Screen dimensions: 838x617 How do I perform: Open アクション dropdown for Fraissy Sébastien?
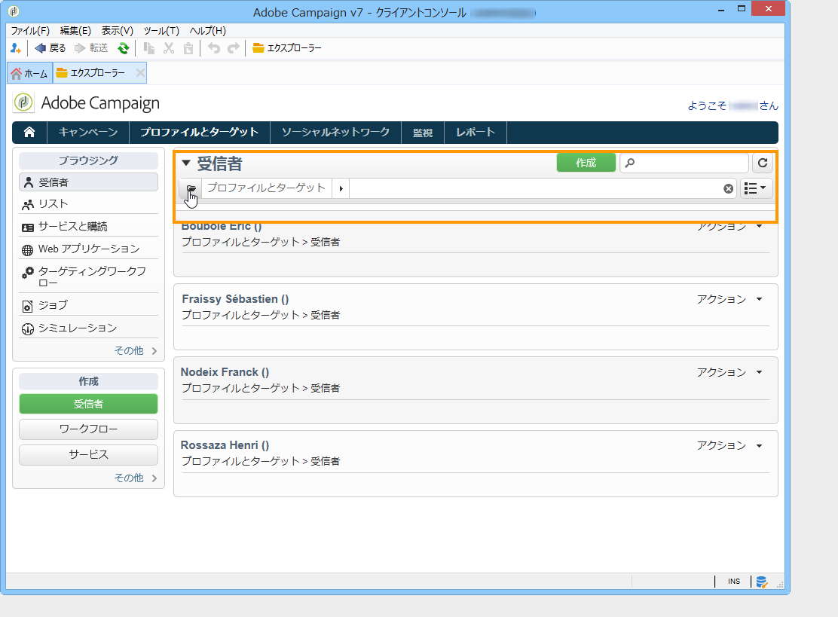(x=729, y=299)
